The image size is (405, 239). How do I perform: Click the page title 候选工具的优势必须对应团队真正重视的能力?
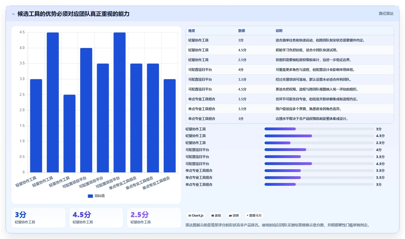73,14
